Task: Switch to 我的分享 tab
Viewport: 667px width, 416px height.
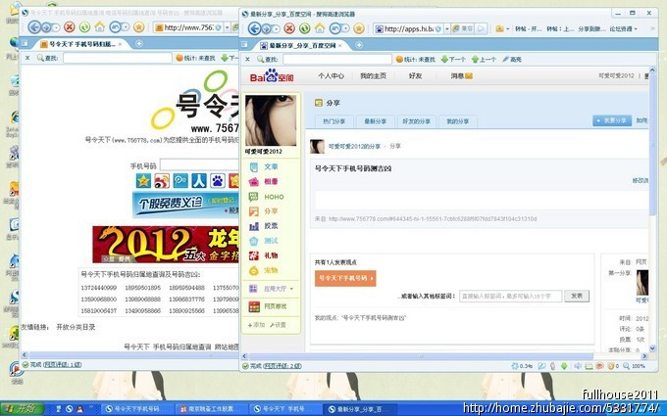Action: (x=458, y=121)
